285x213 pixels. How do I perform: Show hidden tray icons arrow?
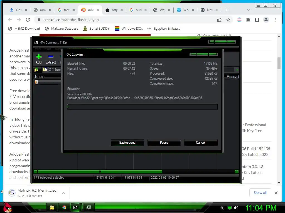click(x=222, y=208)
